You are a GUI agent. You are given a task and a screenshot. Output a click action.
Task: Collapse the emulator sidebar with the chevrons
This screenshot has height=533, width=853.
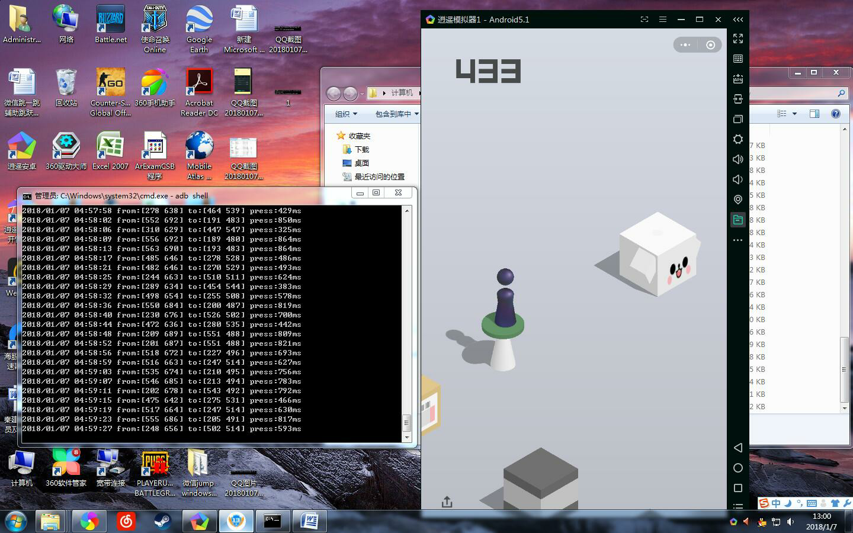click(x=738, y=20)
